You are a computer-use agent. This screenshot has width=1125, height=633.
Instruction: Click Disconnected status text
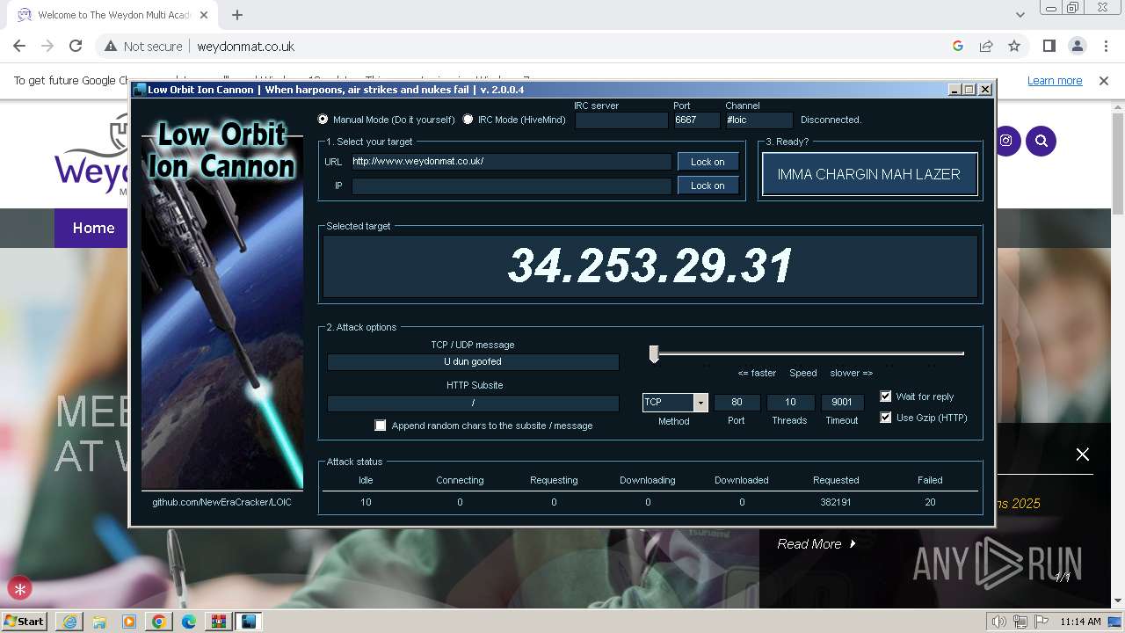(x=831, y=120)
